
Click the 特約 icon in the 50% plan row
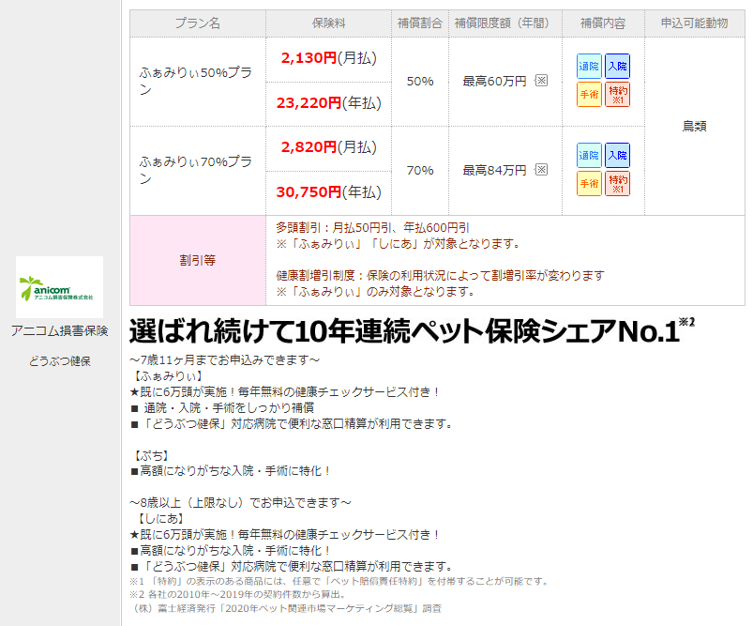tap(617, 94)
